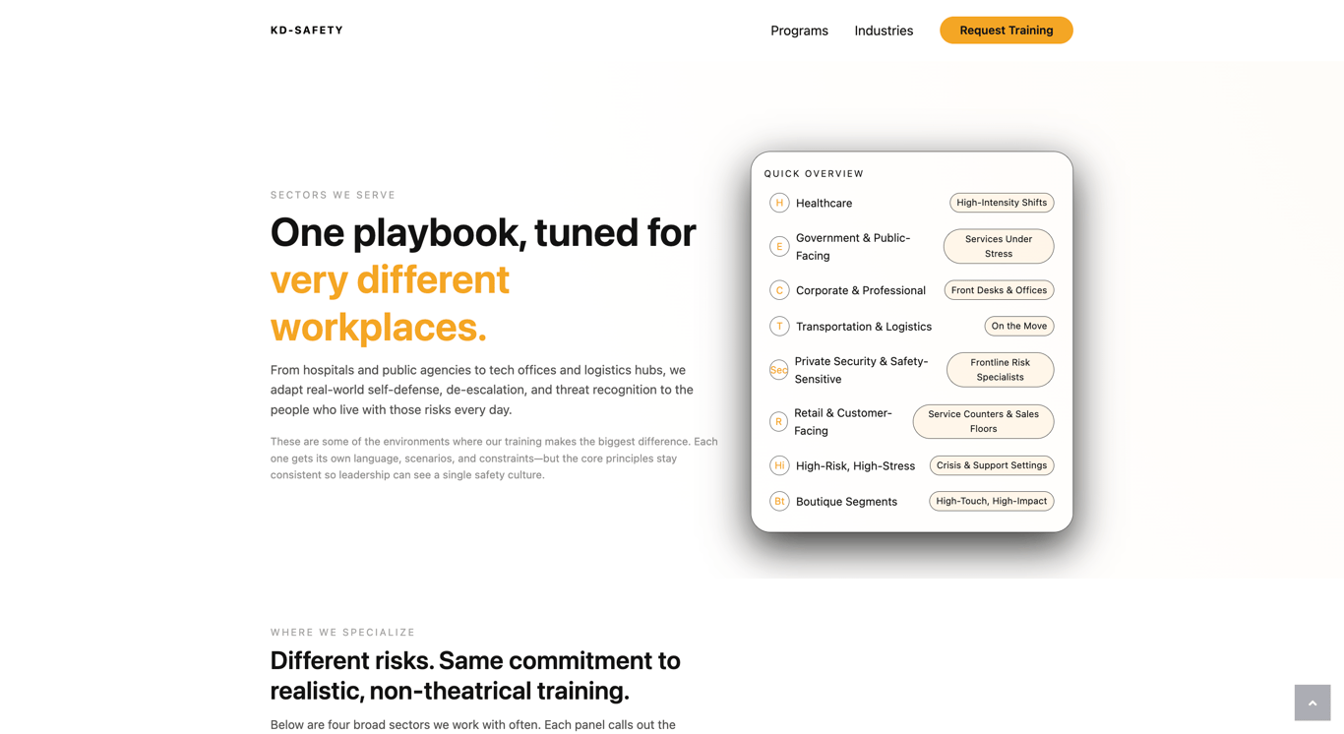Click the On the Move tag
This screenshot has height=734, width=1344.
[x=1018, y=326]
